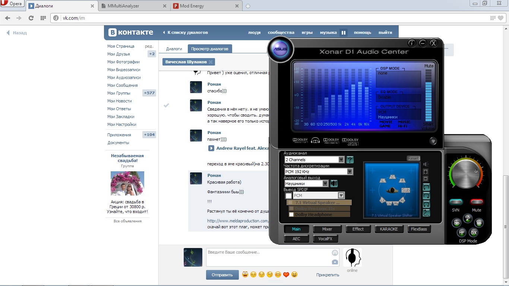The width and height of the screenshot is (509, 286).
Task: Focus the Введите Ваше сообщение text box
Action: click(268, 257)
